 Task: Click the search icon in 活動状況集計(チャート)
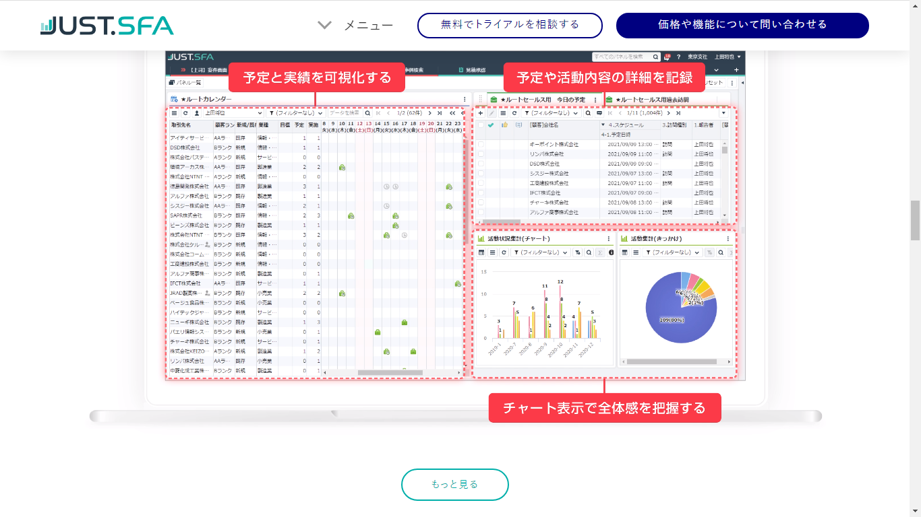pyautogui.click(x=589, y=252)
